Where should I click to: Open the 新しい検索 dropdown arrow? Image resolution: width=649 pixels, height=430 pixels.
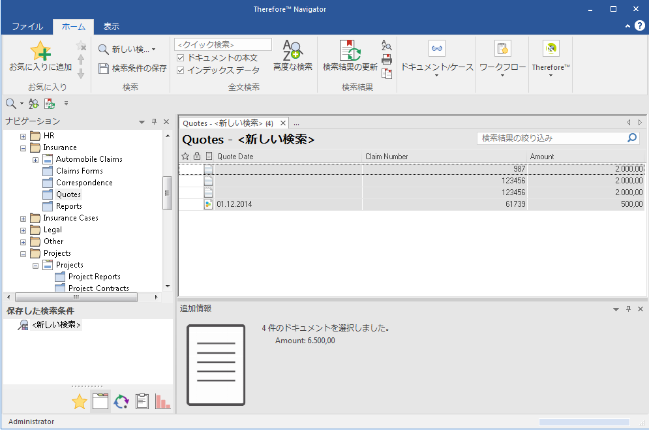153,50
